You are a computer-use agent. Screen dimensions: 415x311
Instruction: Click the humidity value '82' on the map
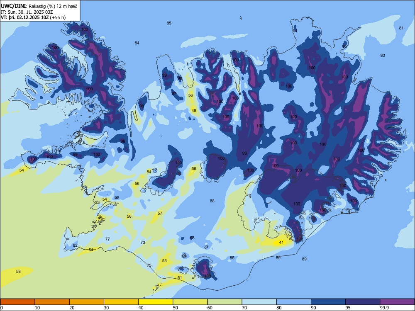tap(75, 245)
